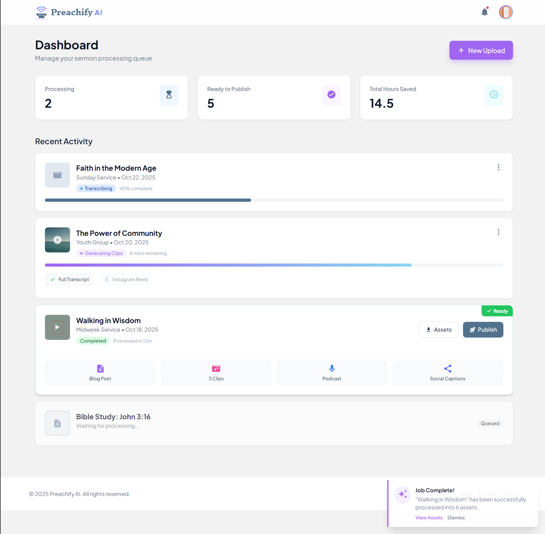545x534 pixels.
Task: Click the clock icon on Total Hours Saved
Action: point(494,95)
